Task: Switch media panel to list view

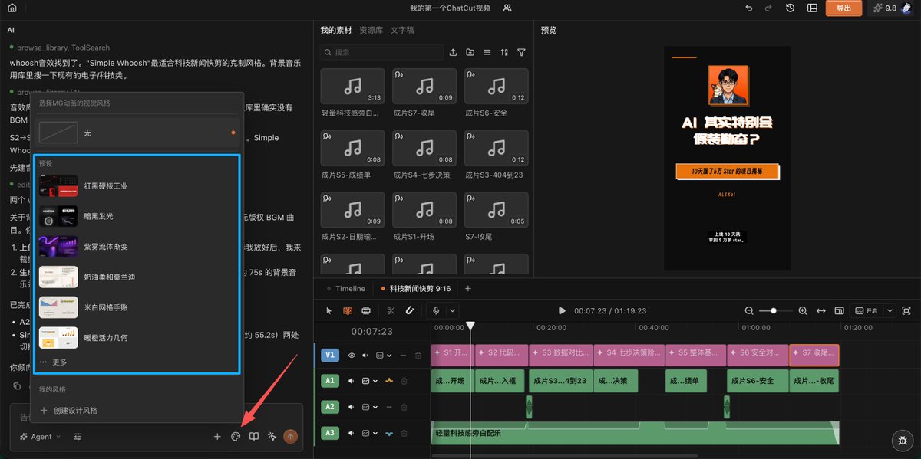Action: click(487, 52)
